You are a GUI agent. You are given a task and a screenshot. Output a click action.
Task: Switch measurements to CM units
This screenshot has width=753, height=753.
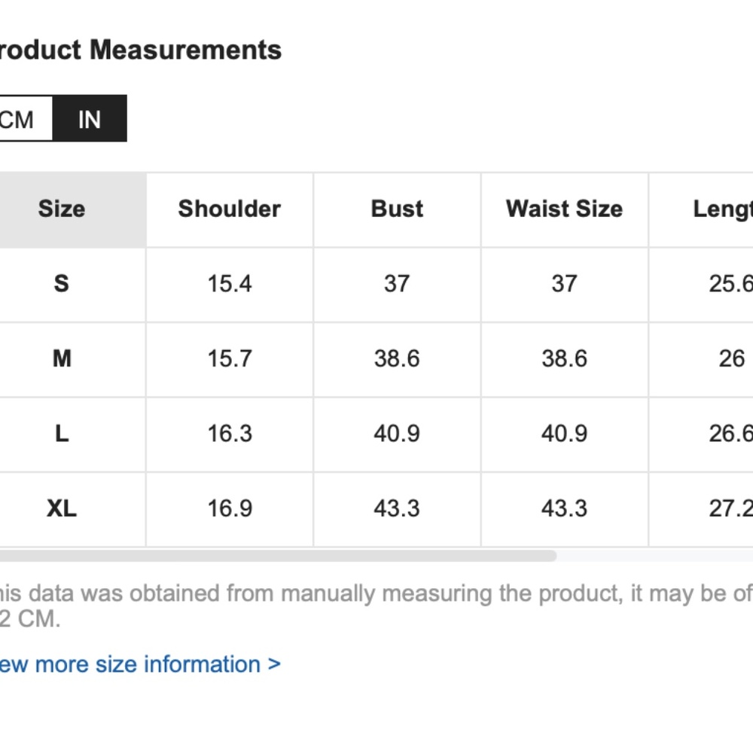point(26,119)
